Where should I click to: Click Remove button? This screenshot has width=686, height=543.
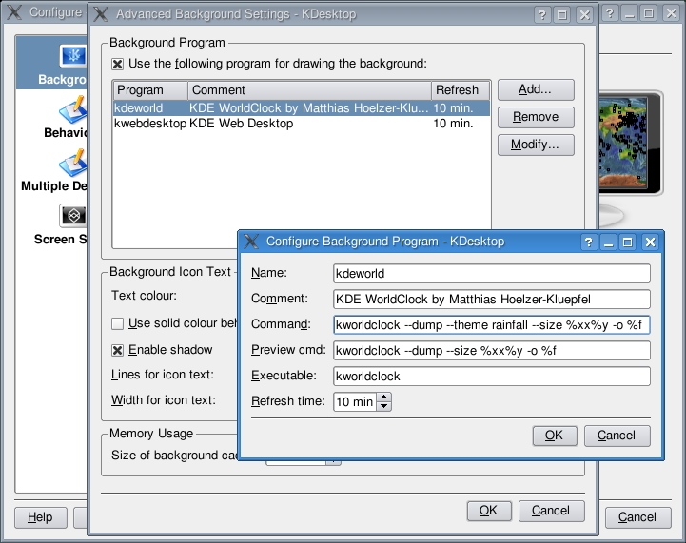(x=536, y=117)
